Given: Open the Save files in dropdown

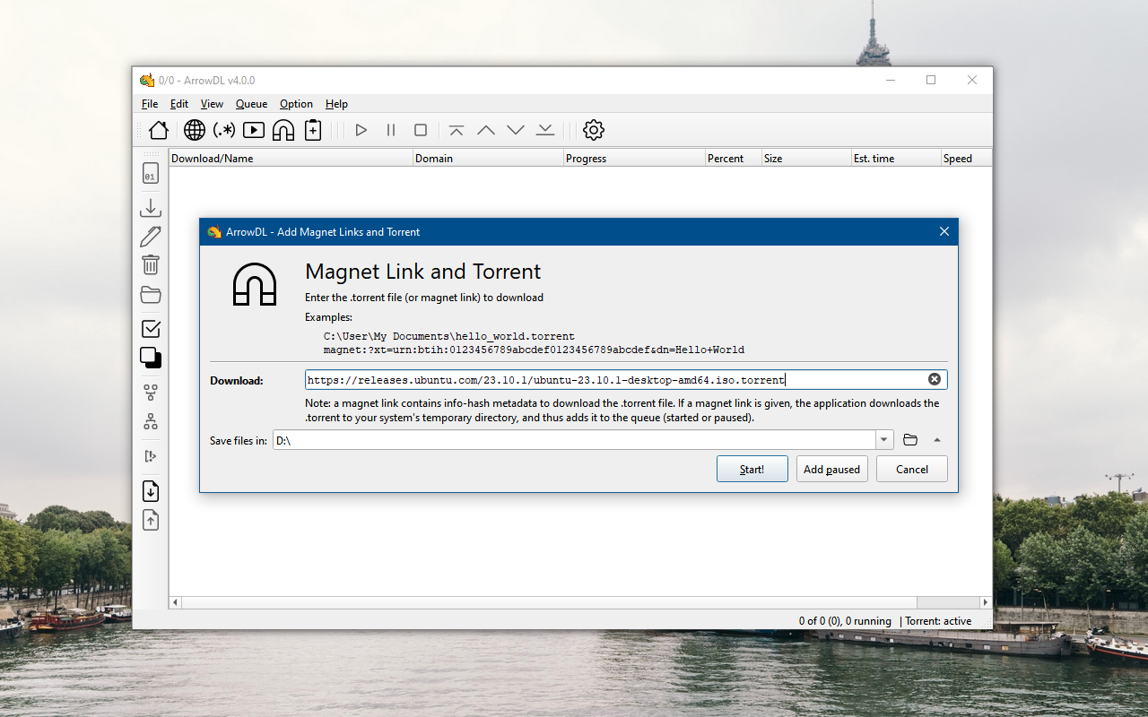Looking at the screenshot, I should point(883,439).
